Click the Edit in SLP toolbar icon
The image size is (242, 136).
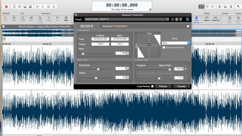(x=230, y=20)
